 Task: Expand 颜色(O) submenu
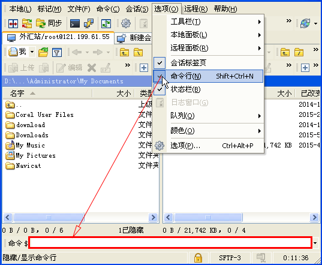[209, 131]
